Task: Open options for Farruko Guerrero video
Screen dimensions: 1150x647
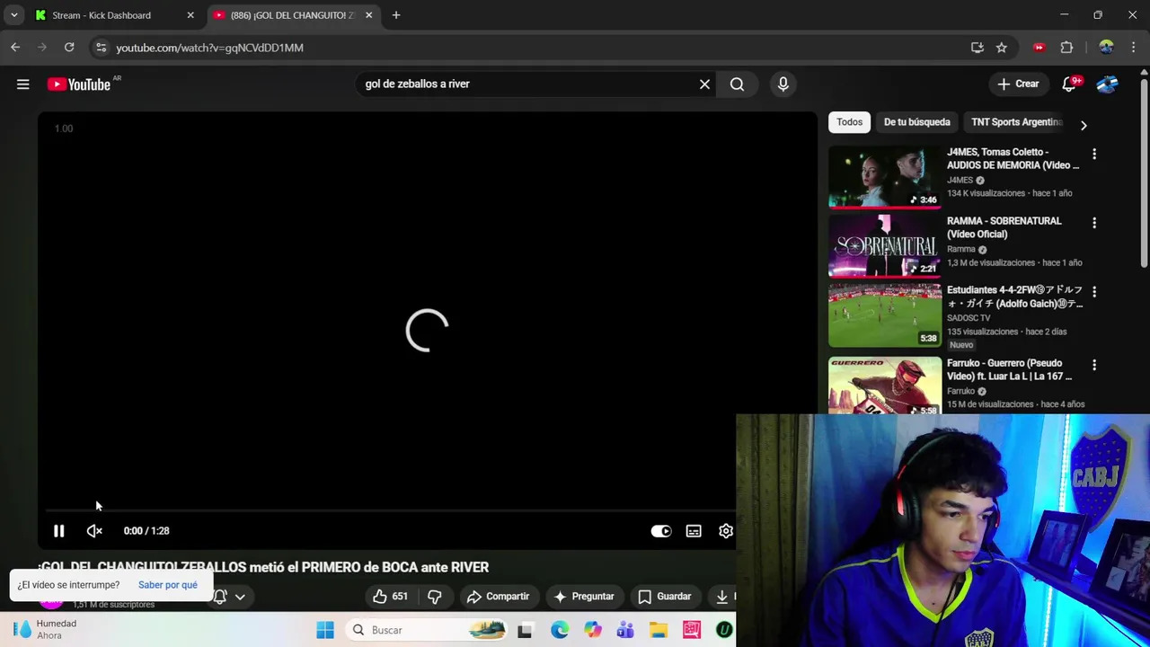Action: [1093, 365]
